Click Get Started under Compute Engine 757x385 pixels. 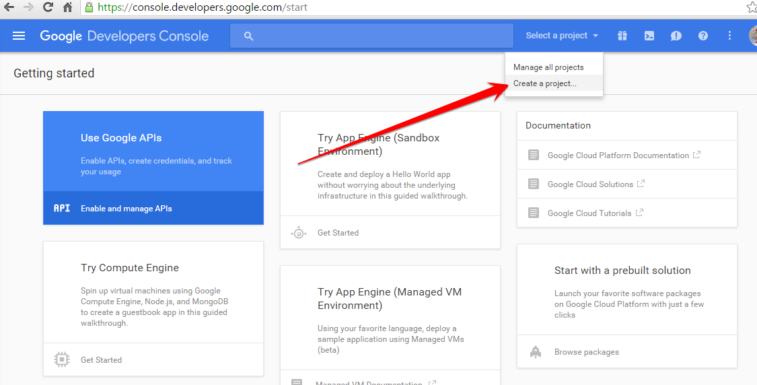point(102,360)
